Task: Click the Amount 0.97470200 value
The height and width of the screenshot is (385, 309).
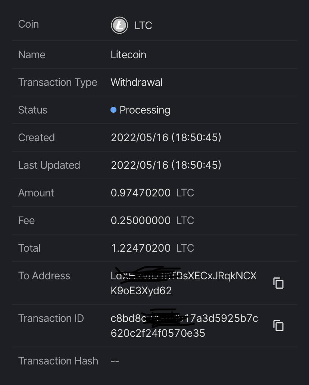Action: [141, 193]
